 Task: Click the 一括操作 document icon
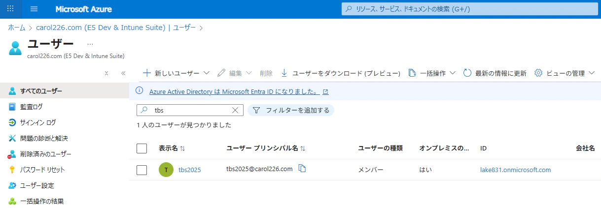click(x=412, y=73)
